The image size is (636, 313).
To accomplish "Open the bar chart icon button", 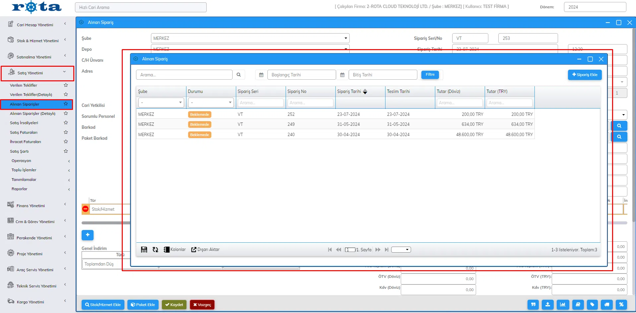I will click(x=563, y=304).
